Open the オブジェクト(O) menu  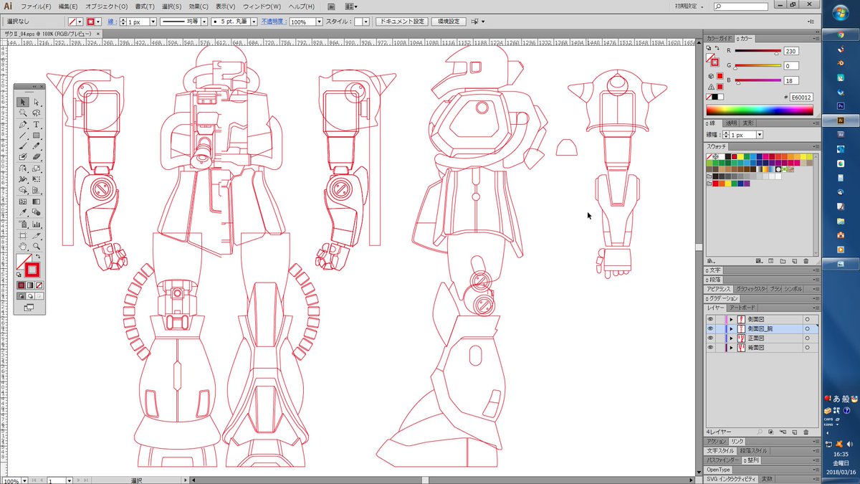click(x=106, y=6)
